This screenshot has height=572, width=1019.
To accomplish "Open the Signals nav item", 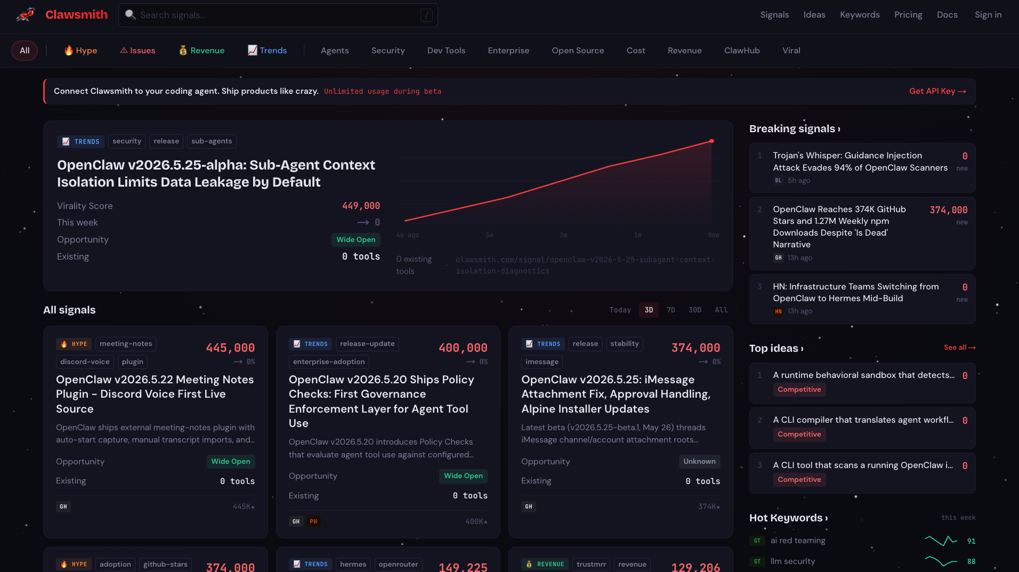I will 774,15.
